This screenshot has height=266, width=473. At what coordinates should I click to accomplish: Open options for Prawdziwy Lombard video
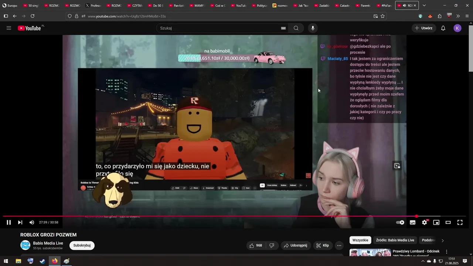click(446, 252)
